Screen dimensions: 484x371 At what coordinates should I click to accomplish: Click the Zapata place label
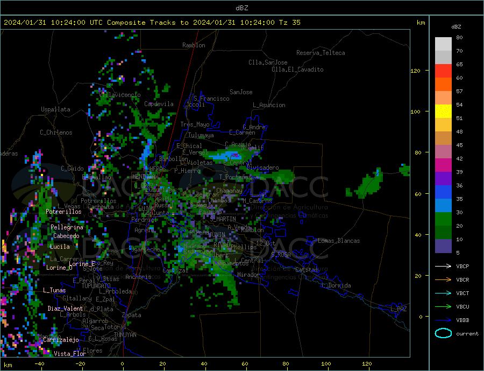(132, 315)
